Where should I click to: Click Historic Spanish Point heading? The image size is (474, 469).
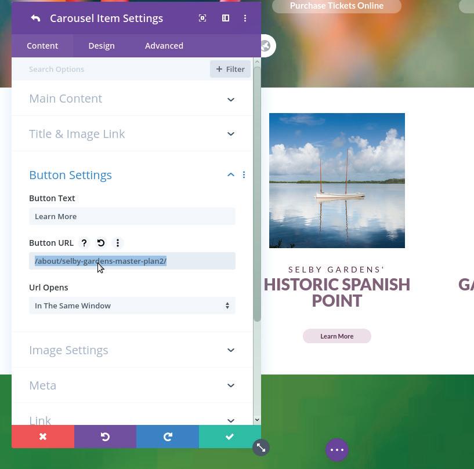tap(336, 292)
